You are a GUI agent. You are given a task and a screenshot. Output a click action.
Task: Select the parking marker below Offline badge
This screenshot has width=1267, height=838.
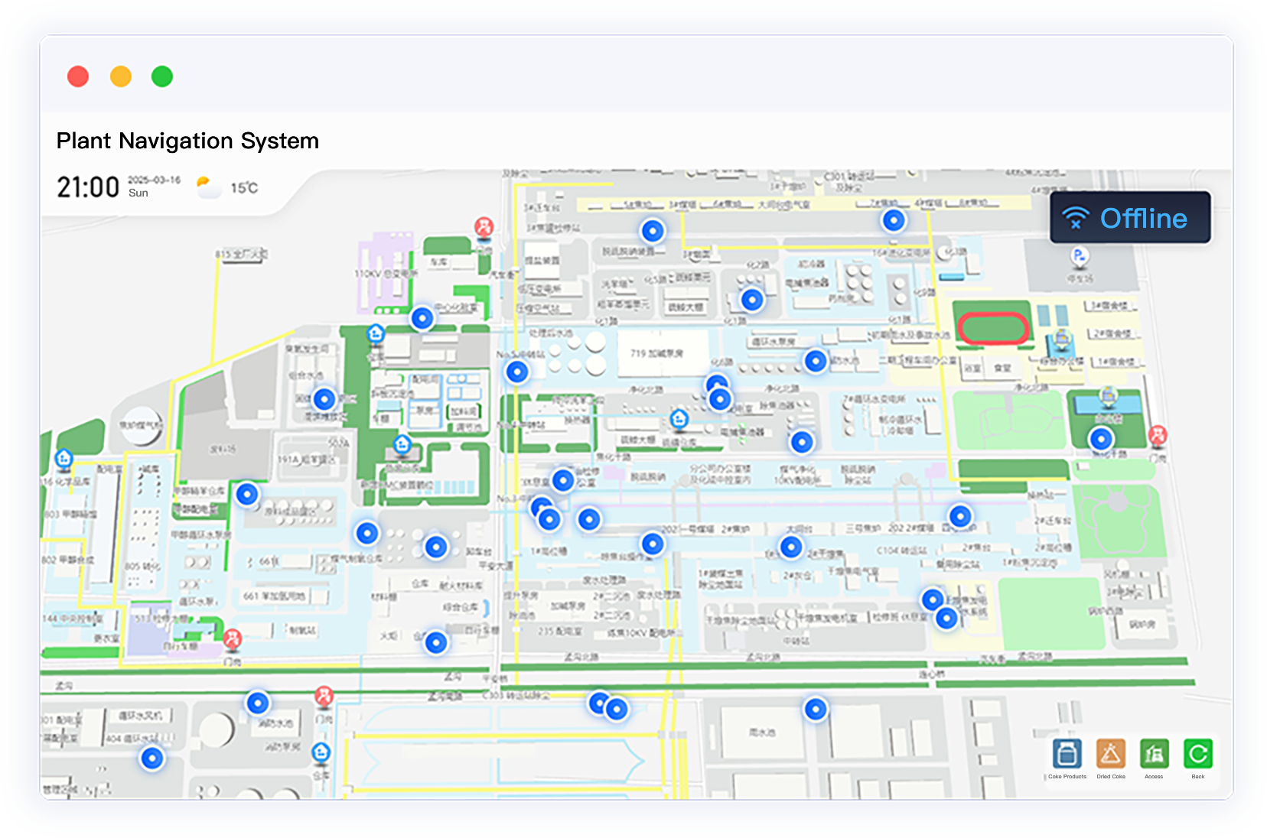pos(1079,256)
